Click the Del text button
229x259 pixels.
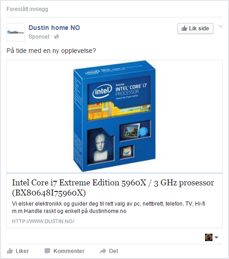pyautogui.click(x=114, y=251)
